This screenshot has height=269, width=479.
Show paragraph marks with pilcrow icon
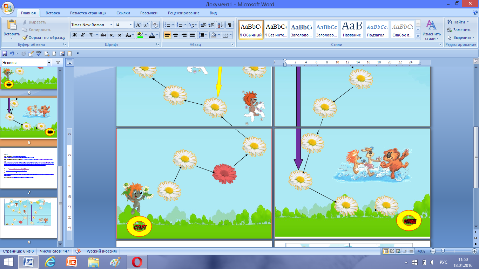[229, 25]
